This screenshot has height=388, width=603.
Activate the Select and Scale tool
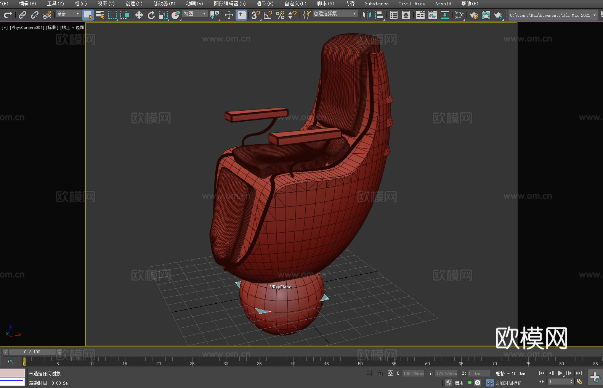click(164, 15)
